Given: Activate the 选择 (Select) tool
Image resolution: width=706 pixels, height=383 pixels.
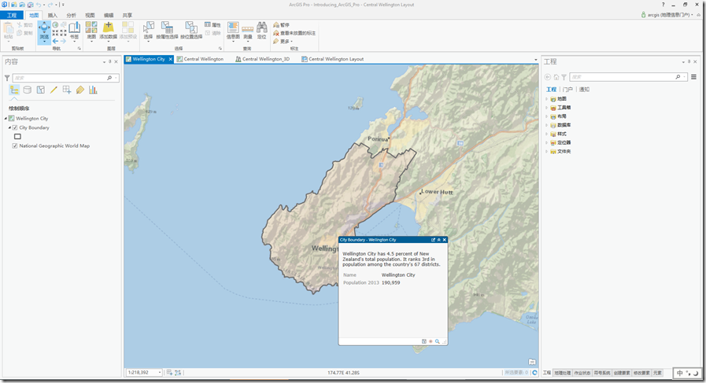Looking at the screenshot, I should pos(148,31).
